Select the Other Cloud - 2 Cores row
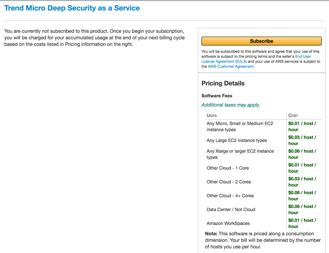 coord(229,182)
